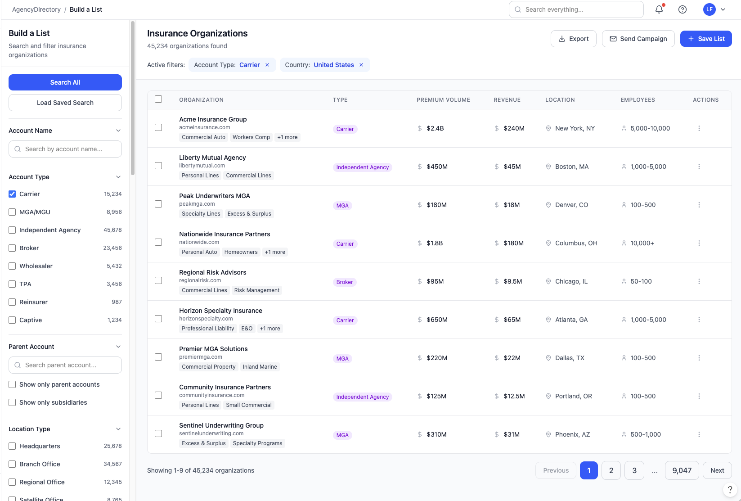Select all organizations with header checkbox
Screen dimensions: 741x501
coord(158,99)
